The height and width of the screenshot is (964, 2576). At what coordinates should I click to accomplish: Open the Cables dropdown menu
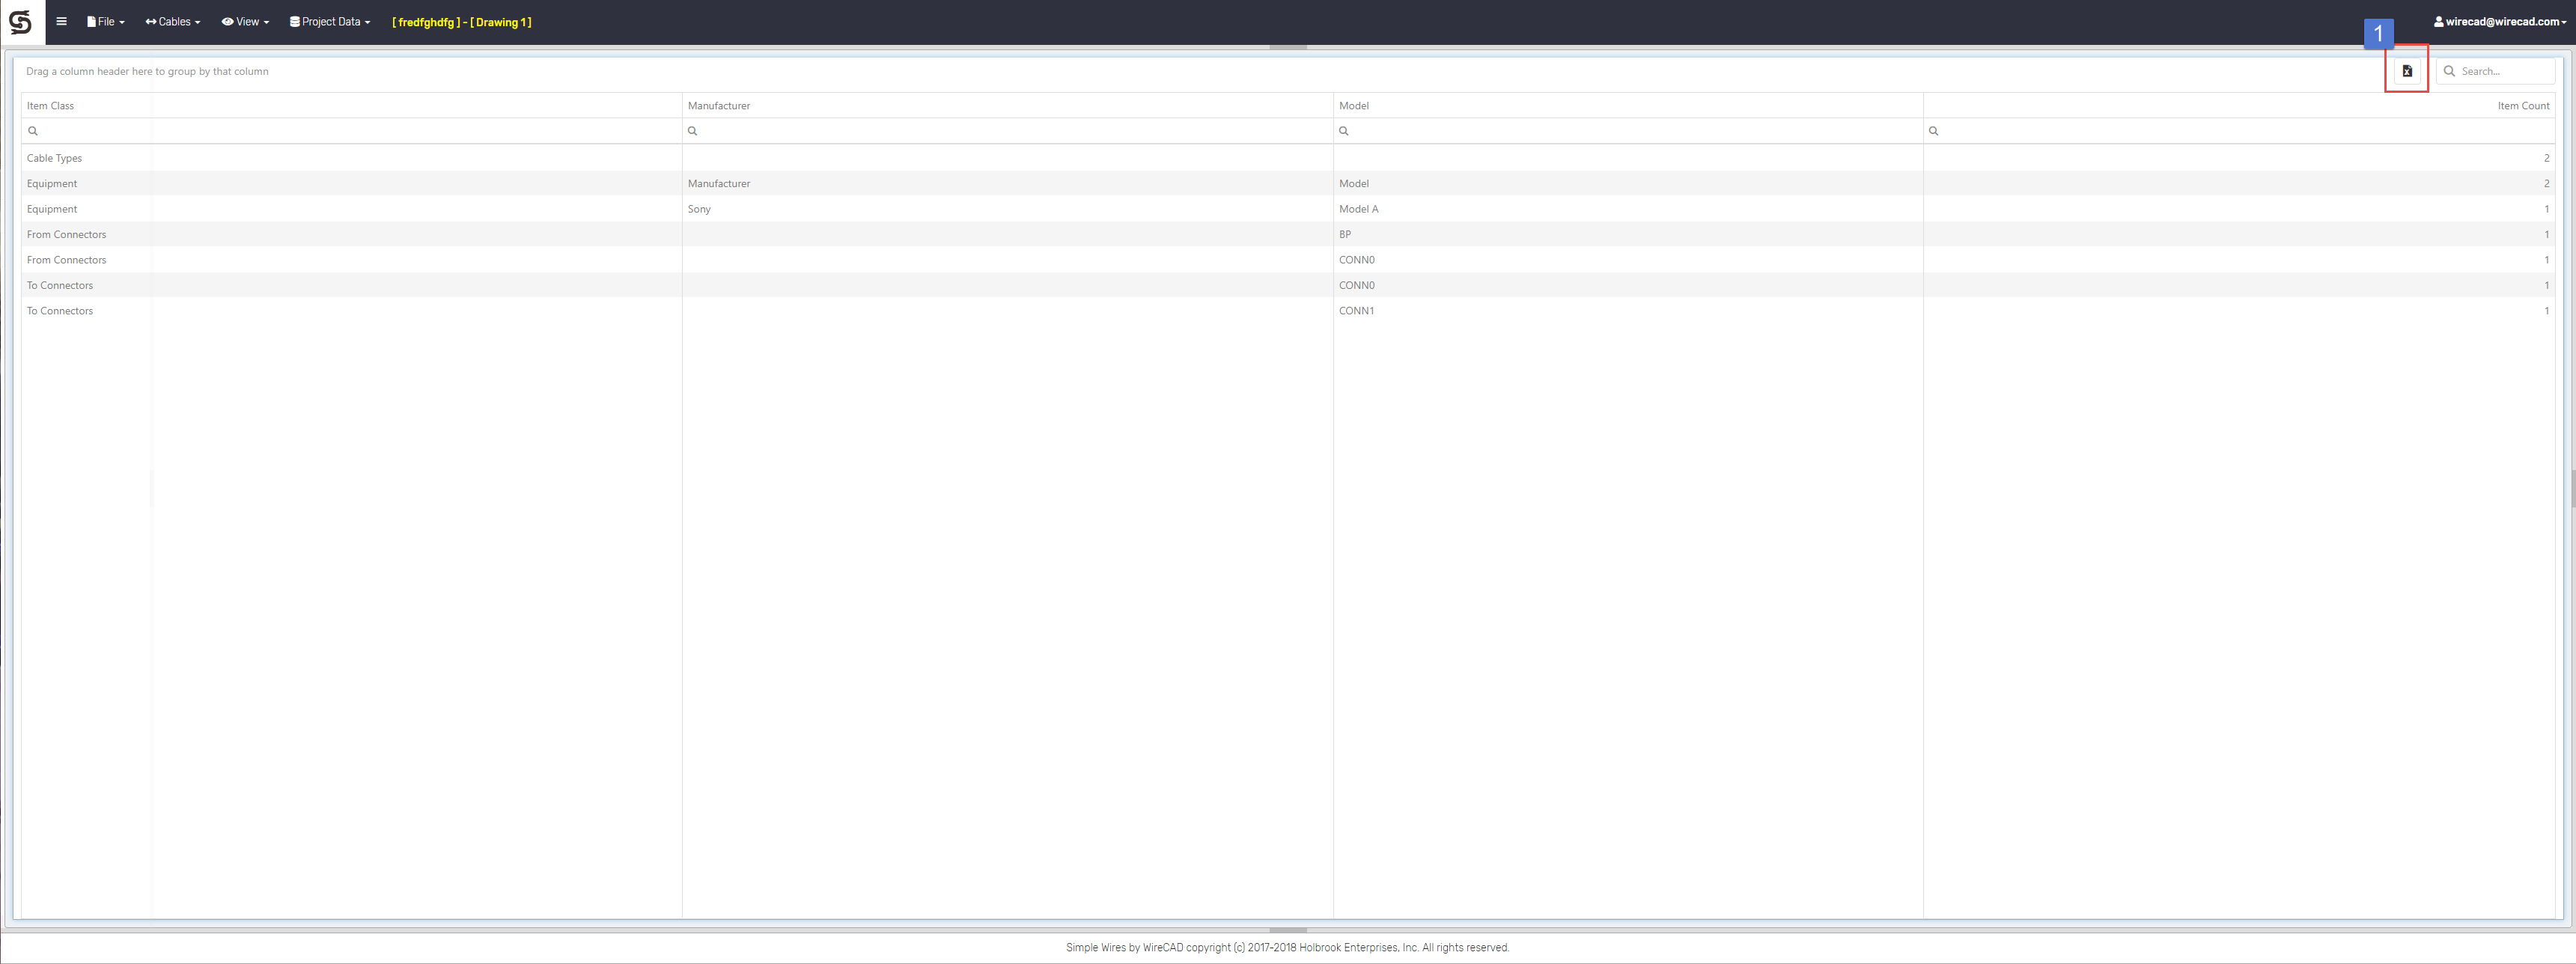[x=173, y=21]
